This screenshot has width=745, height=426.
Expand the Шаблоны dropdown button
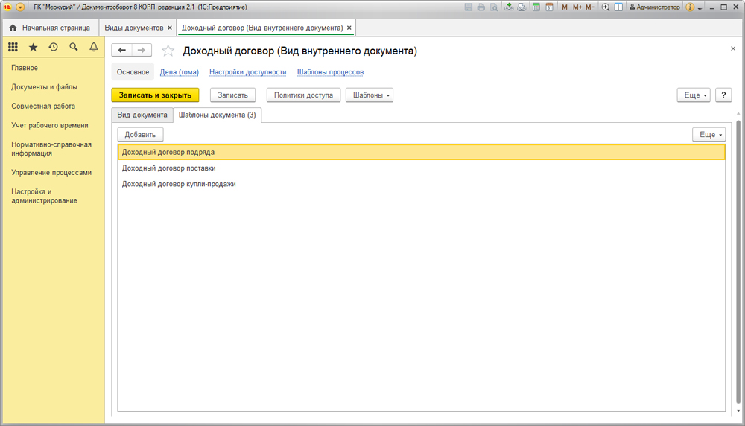click(x=369, y=95)
